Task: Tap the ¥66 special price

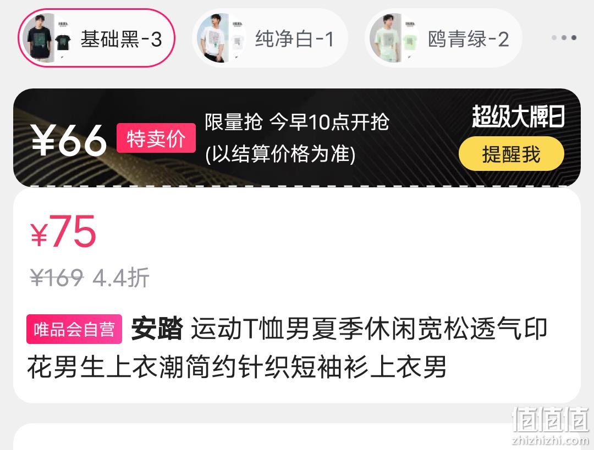Action: tap(69, 141)
